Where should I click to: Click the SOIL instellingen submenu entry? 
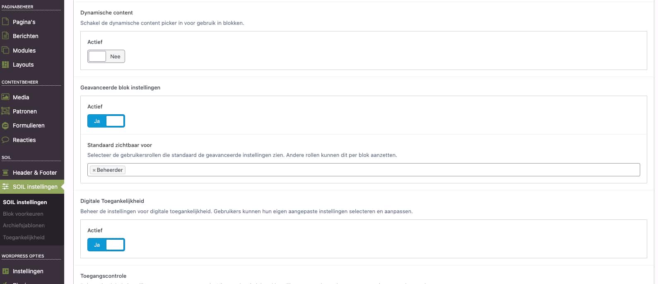click(25, 202)
